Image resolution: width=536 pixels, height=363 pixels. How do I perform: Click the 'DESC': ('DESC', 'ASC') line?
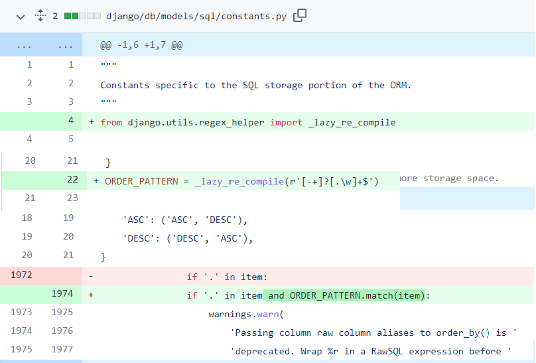point(188,238)
